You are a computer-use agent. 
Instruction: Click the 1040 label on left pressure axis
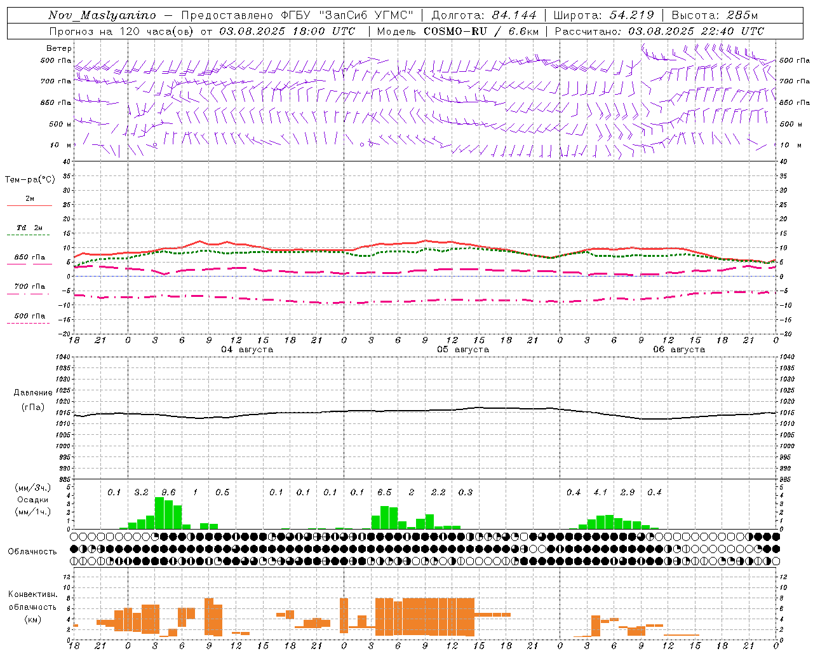point(62,357)
